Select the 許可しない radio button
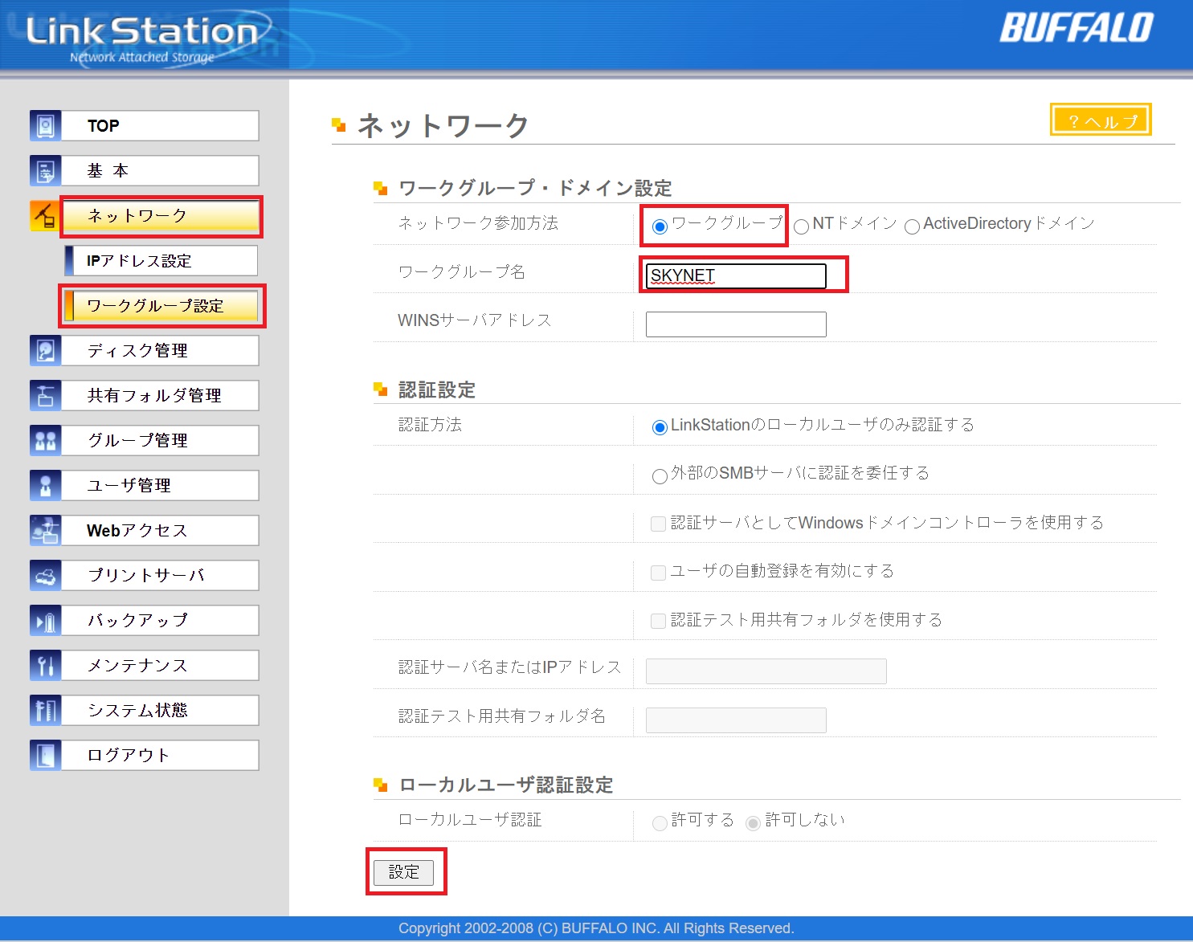The image size is (1193, 942). [753, 822]
